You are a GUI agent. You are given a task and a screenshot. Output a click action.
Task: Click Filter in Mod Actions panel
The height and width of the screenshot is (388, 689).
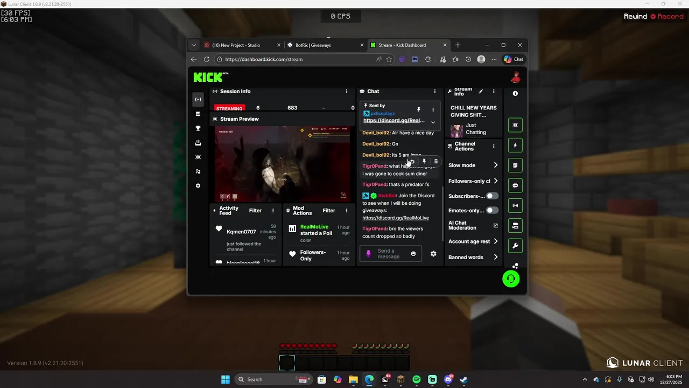click(x=329, y=211)
